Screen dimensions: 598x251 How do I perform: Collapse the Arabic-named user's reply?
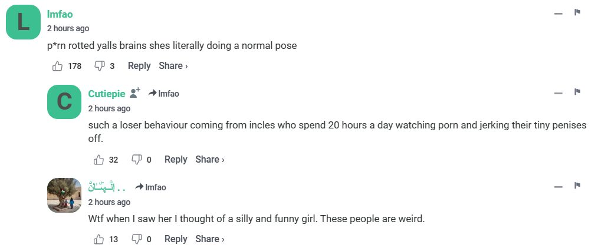(x=558, y=186)
